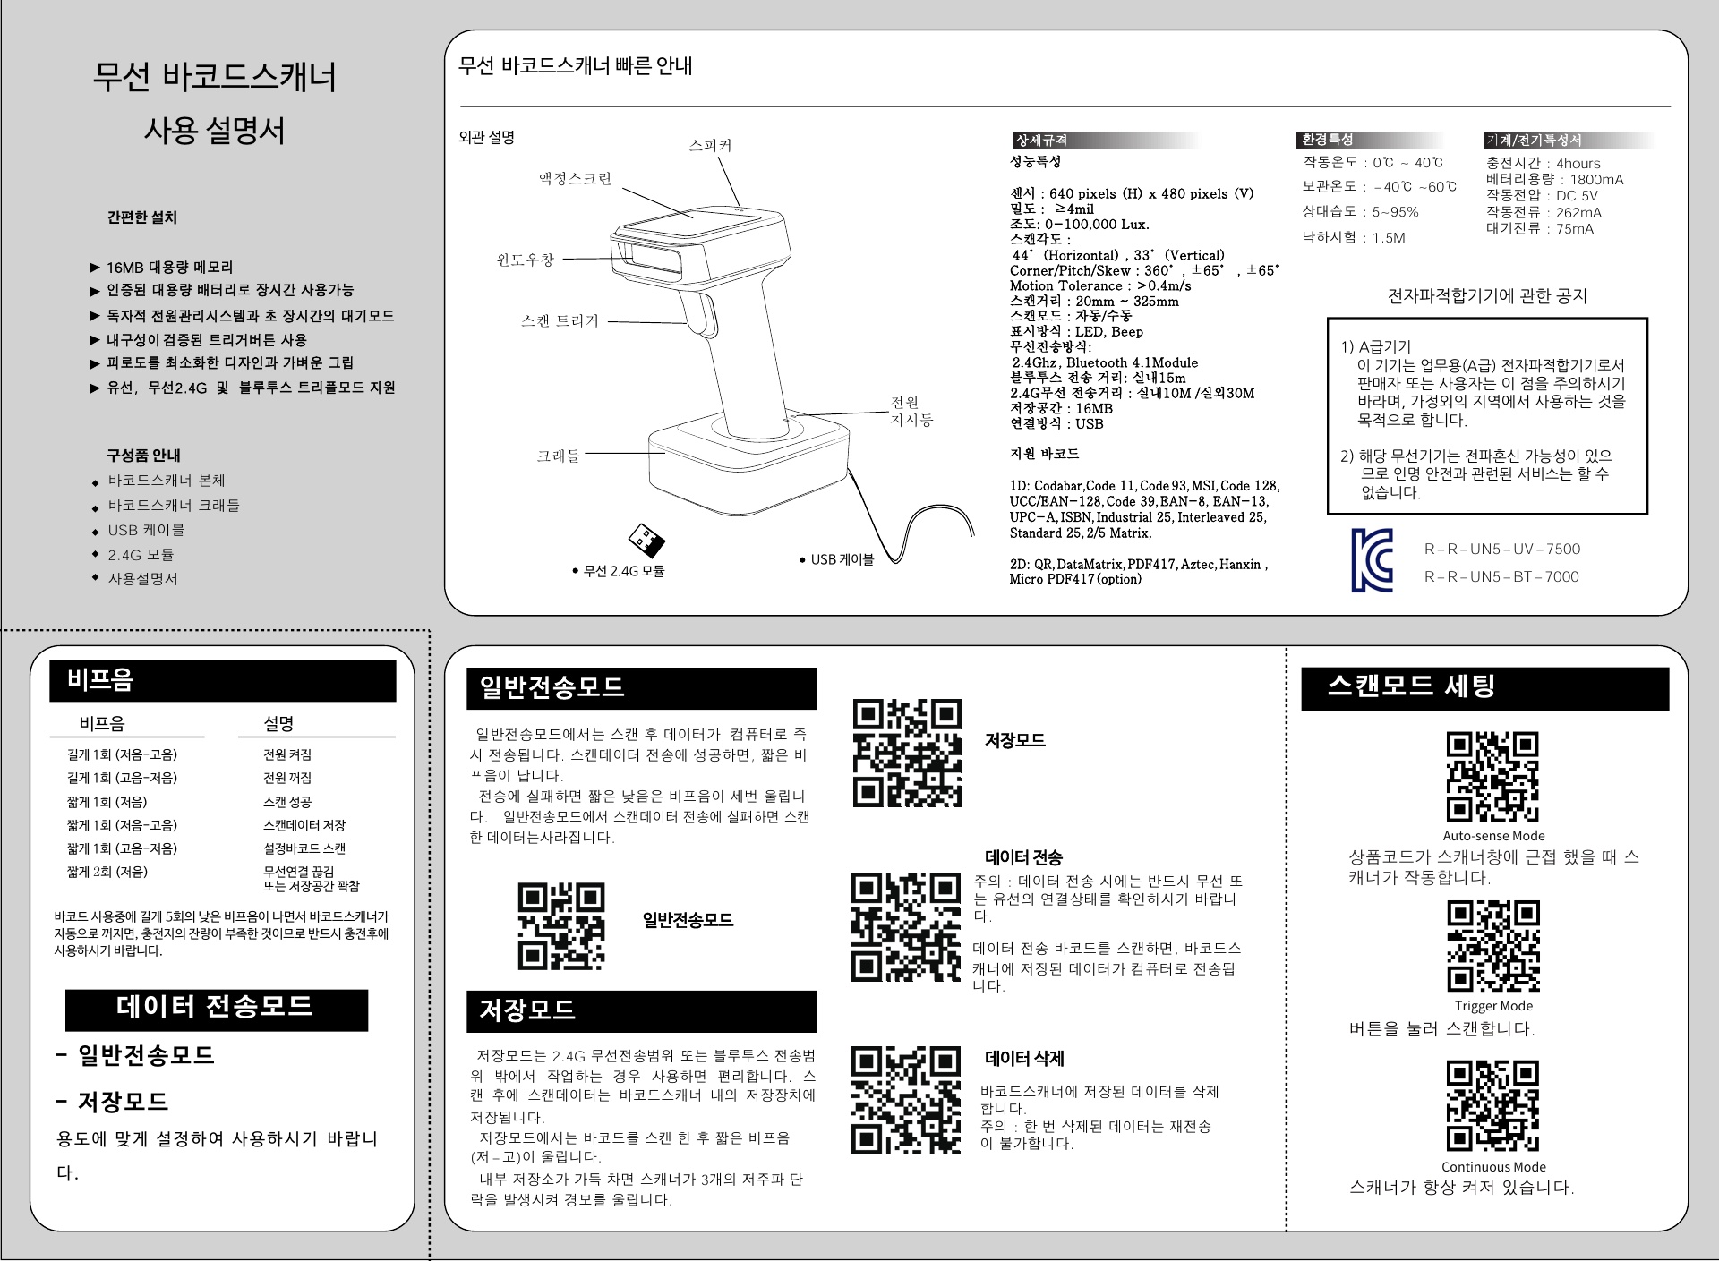
Task: Select the Continuous Mode QR code
Action: (x=1492, y=1105)
